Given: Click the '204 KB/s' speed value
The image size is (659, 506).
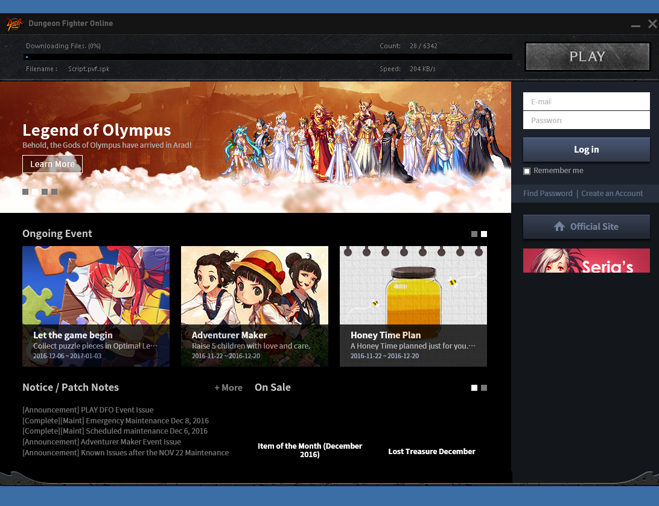Looking at the screenshot, I should pyautogui.click(x=422, y=69).
